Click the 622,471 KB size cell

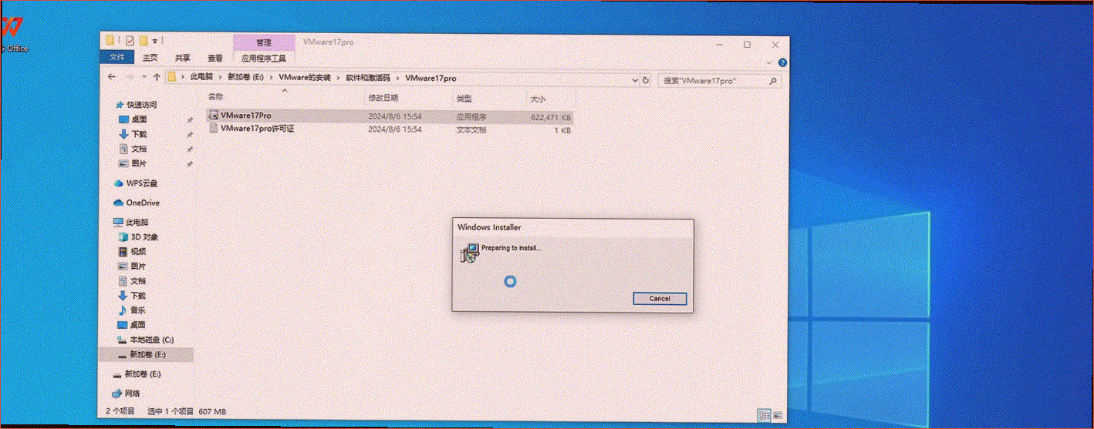click(551, 118)
